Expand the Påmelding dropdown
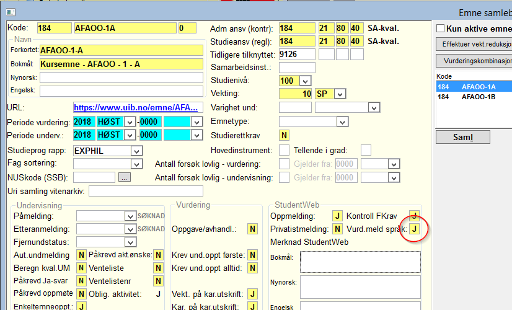Viewport: 512px width, 310px height. (130, 216)
